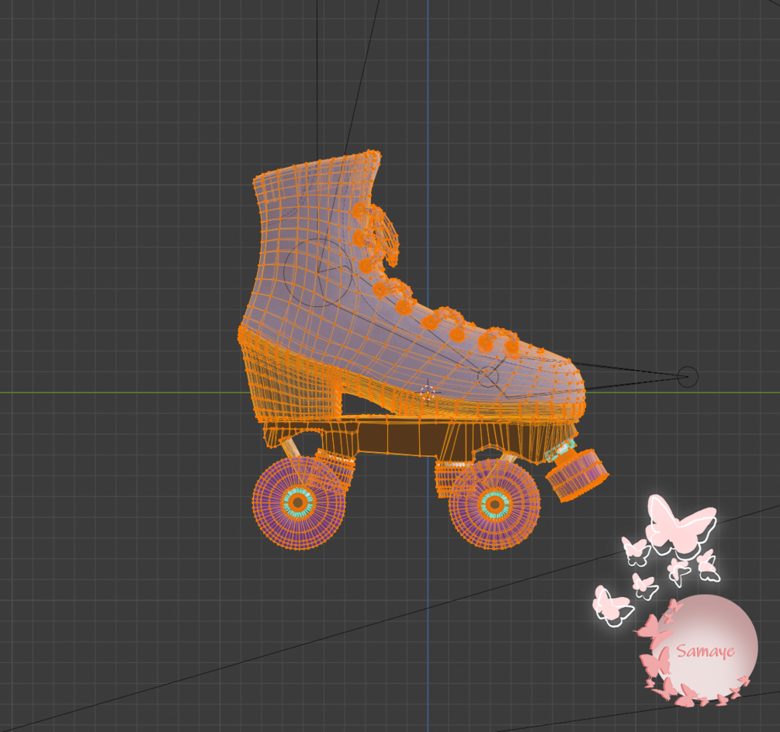Click the green horizontal axis line

point(124,392)
